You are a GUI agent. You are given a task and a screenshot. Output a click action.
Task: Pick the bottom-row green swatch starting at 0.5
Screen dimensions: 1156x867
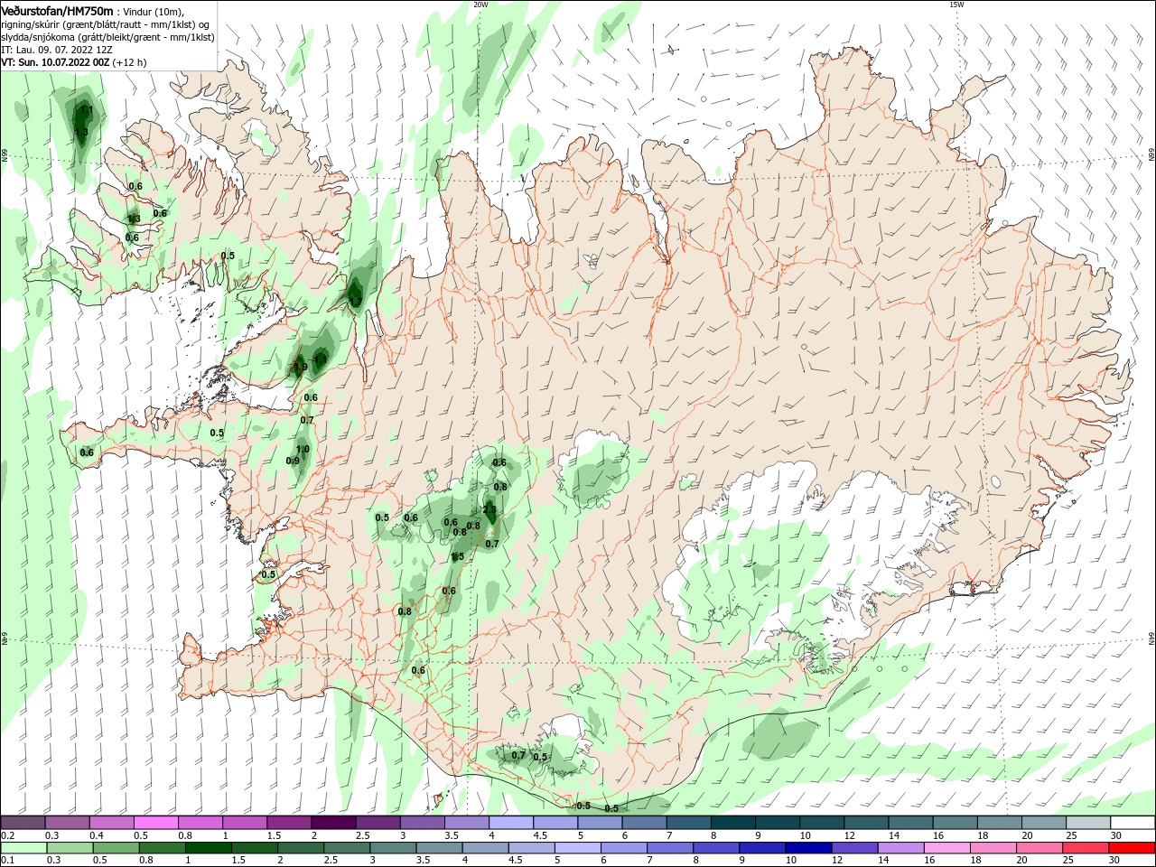pos(116,848)
